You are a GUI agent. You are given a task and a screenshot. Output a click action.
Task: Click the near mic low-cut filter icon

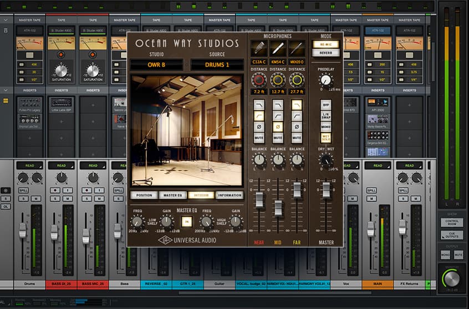coord(259,116)
